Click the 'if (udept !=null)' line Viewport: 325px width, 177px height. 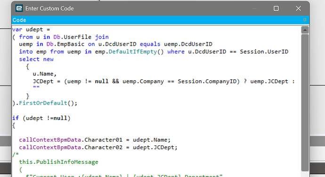point(41,118)
